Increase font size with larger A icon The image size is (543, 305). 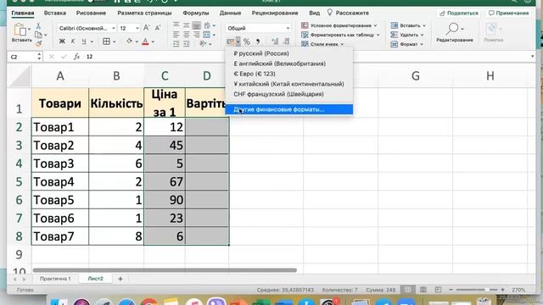(147, 28)
